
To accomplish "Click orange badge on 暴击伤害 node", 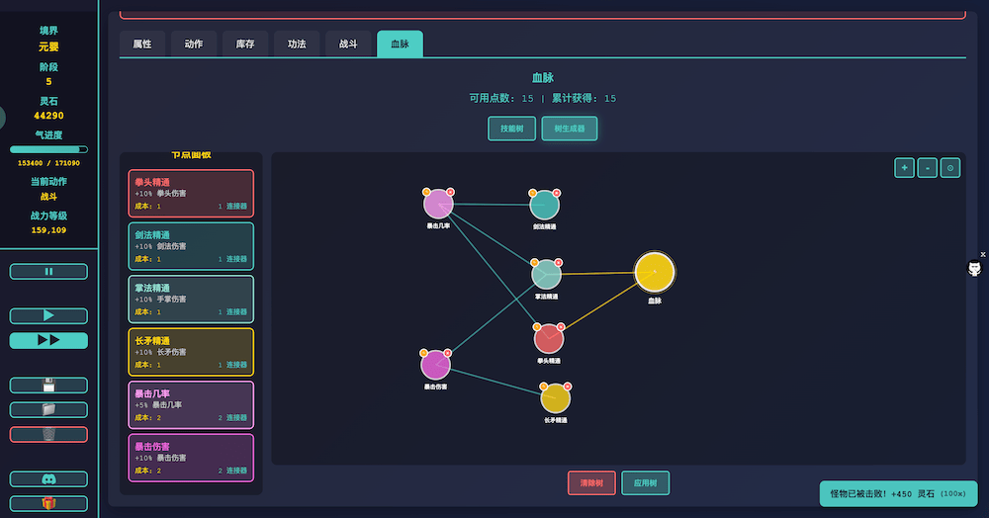I will click(424, 353).
